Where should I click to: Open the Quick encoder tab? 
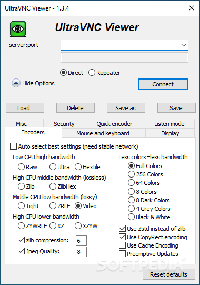(x=115, y=124)
